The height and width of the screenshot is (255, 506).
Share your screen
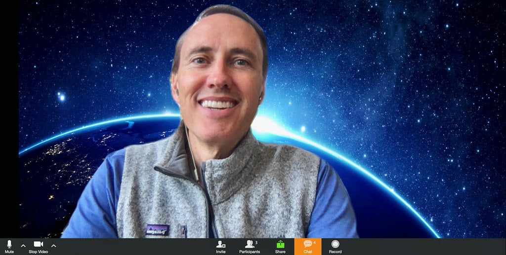click(x=280, y=247)
